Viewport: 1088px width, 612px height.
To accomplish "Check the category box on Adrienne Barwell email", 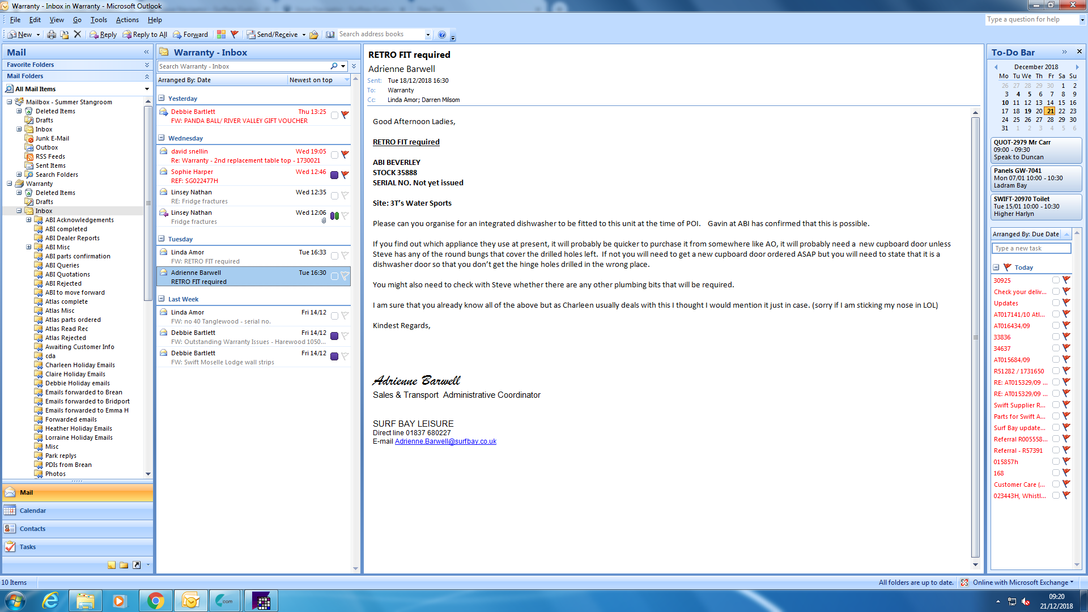I will [x=334, y=277].
